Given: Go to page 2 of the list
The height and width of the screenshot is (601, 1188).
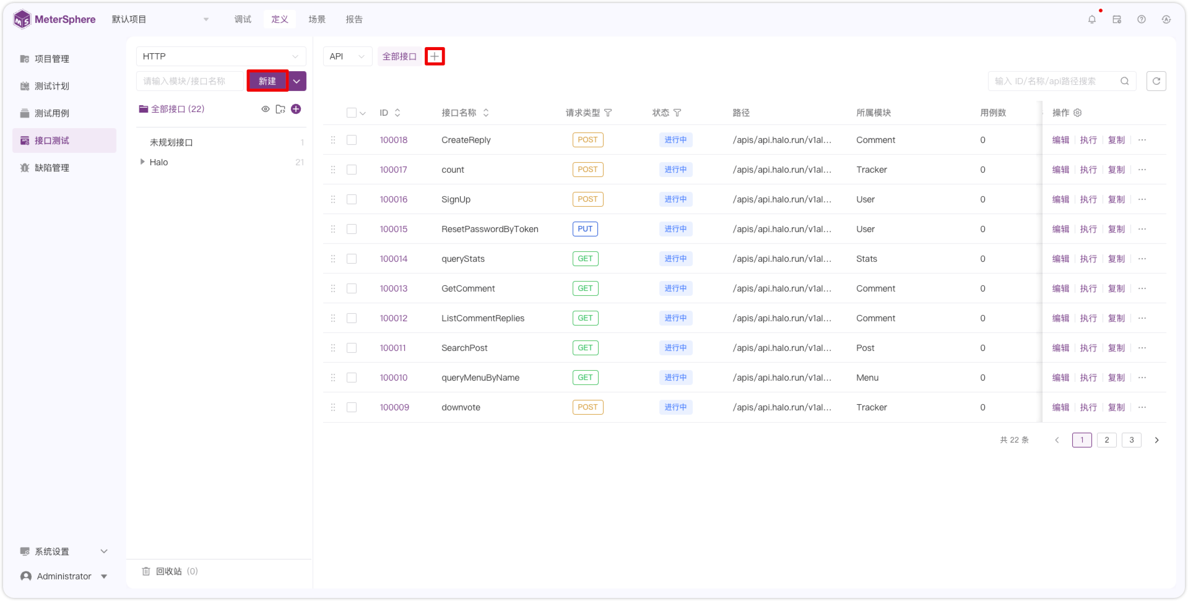Looking at the screenshot, I should point(1107,440).
